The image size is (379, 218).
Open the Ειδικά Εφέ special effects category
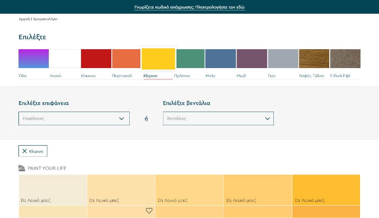pyautogui.click(x=345, y=59)
